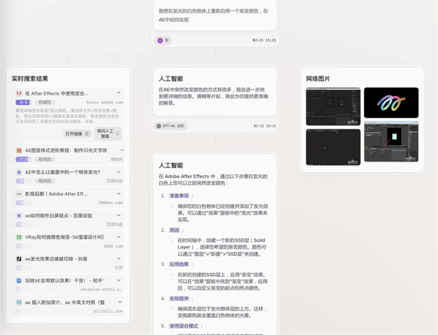Image resolution: width=438 pixels, height=335 pixels.
Task: Expand the 影视后期 Adobe After Eff result
Action: (x=118, y=193)
